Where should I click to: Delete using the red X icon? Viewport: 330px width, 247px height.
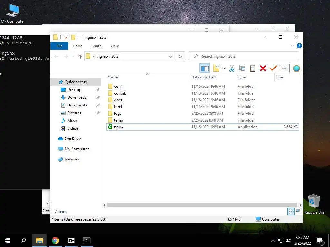[x=263, y=68]
